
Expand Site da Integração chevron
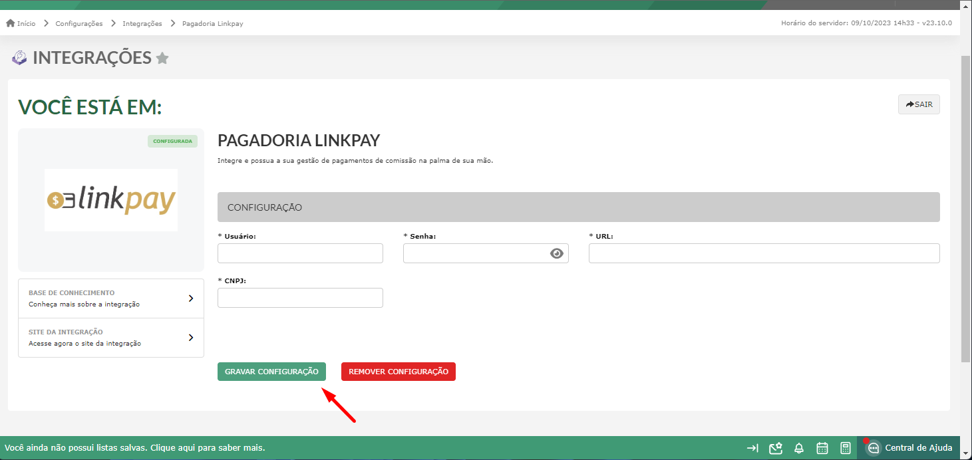(191, 338)
